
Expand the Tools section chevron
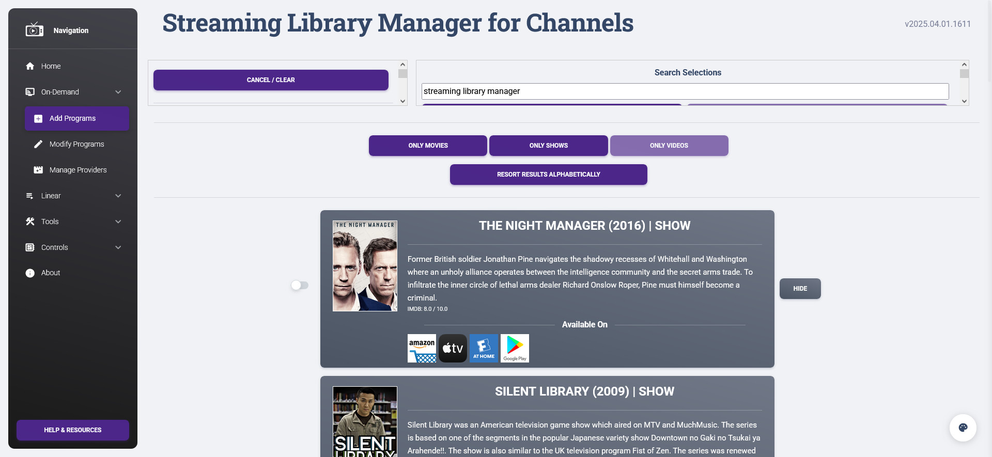(x=118, y=222)
